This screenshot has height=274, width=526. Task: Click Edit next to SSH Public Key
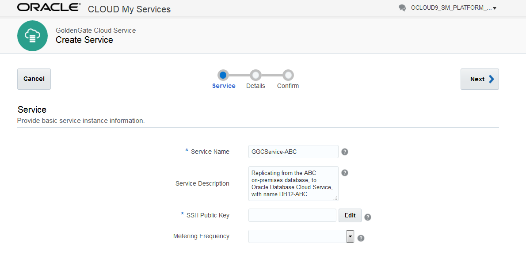pos(350,215)
